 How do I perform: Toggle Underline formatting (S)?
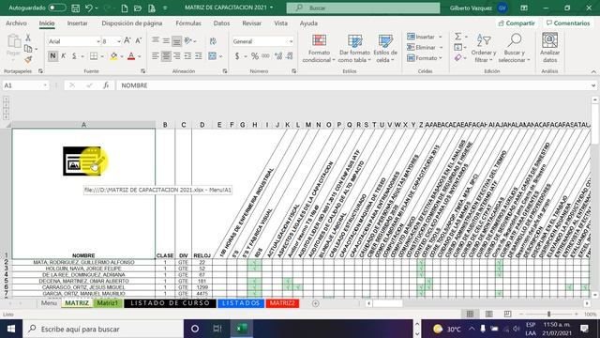[x=74, y=56]
